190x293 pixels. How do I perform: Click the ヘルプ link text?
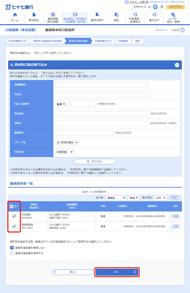tap(175, 30)
